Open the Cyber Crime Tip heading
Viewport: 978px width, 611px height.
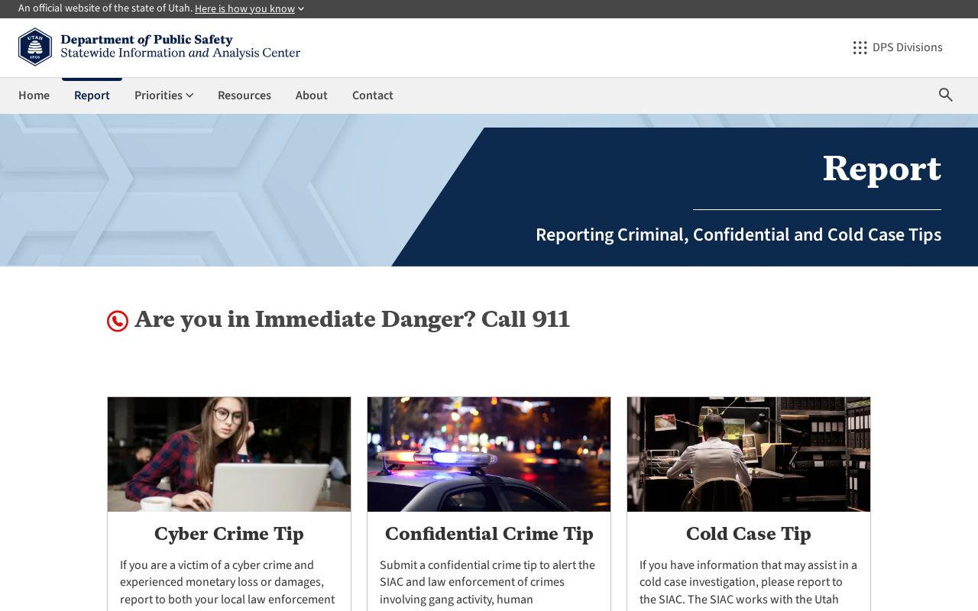pyautogui.click(x=229, y=534)
